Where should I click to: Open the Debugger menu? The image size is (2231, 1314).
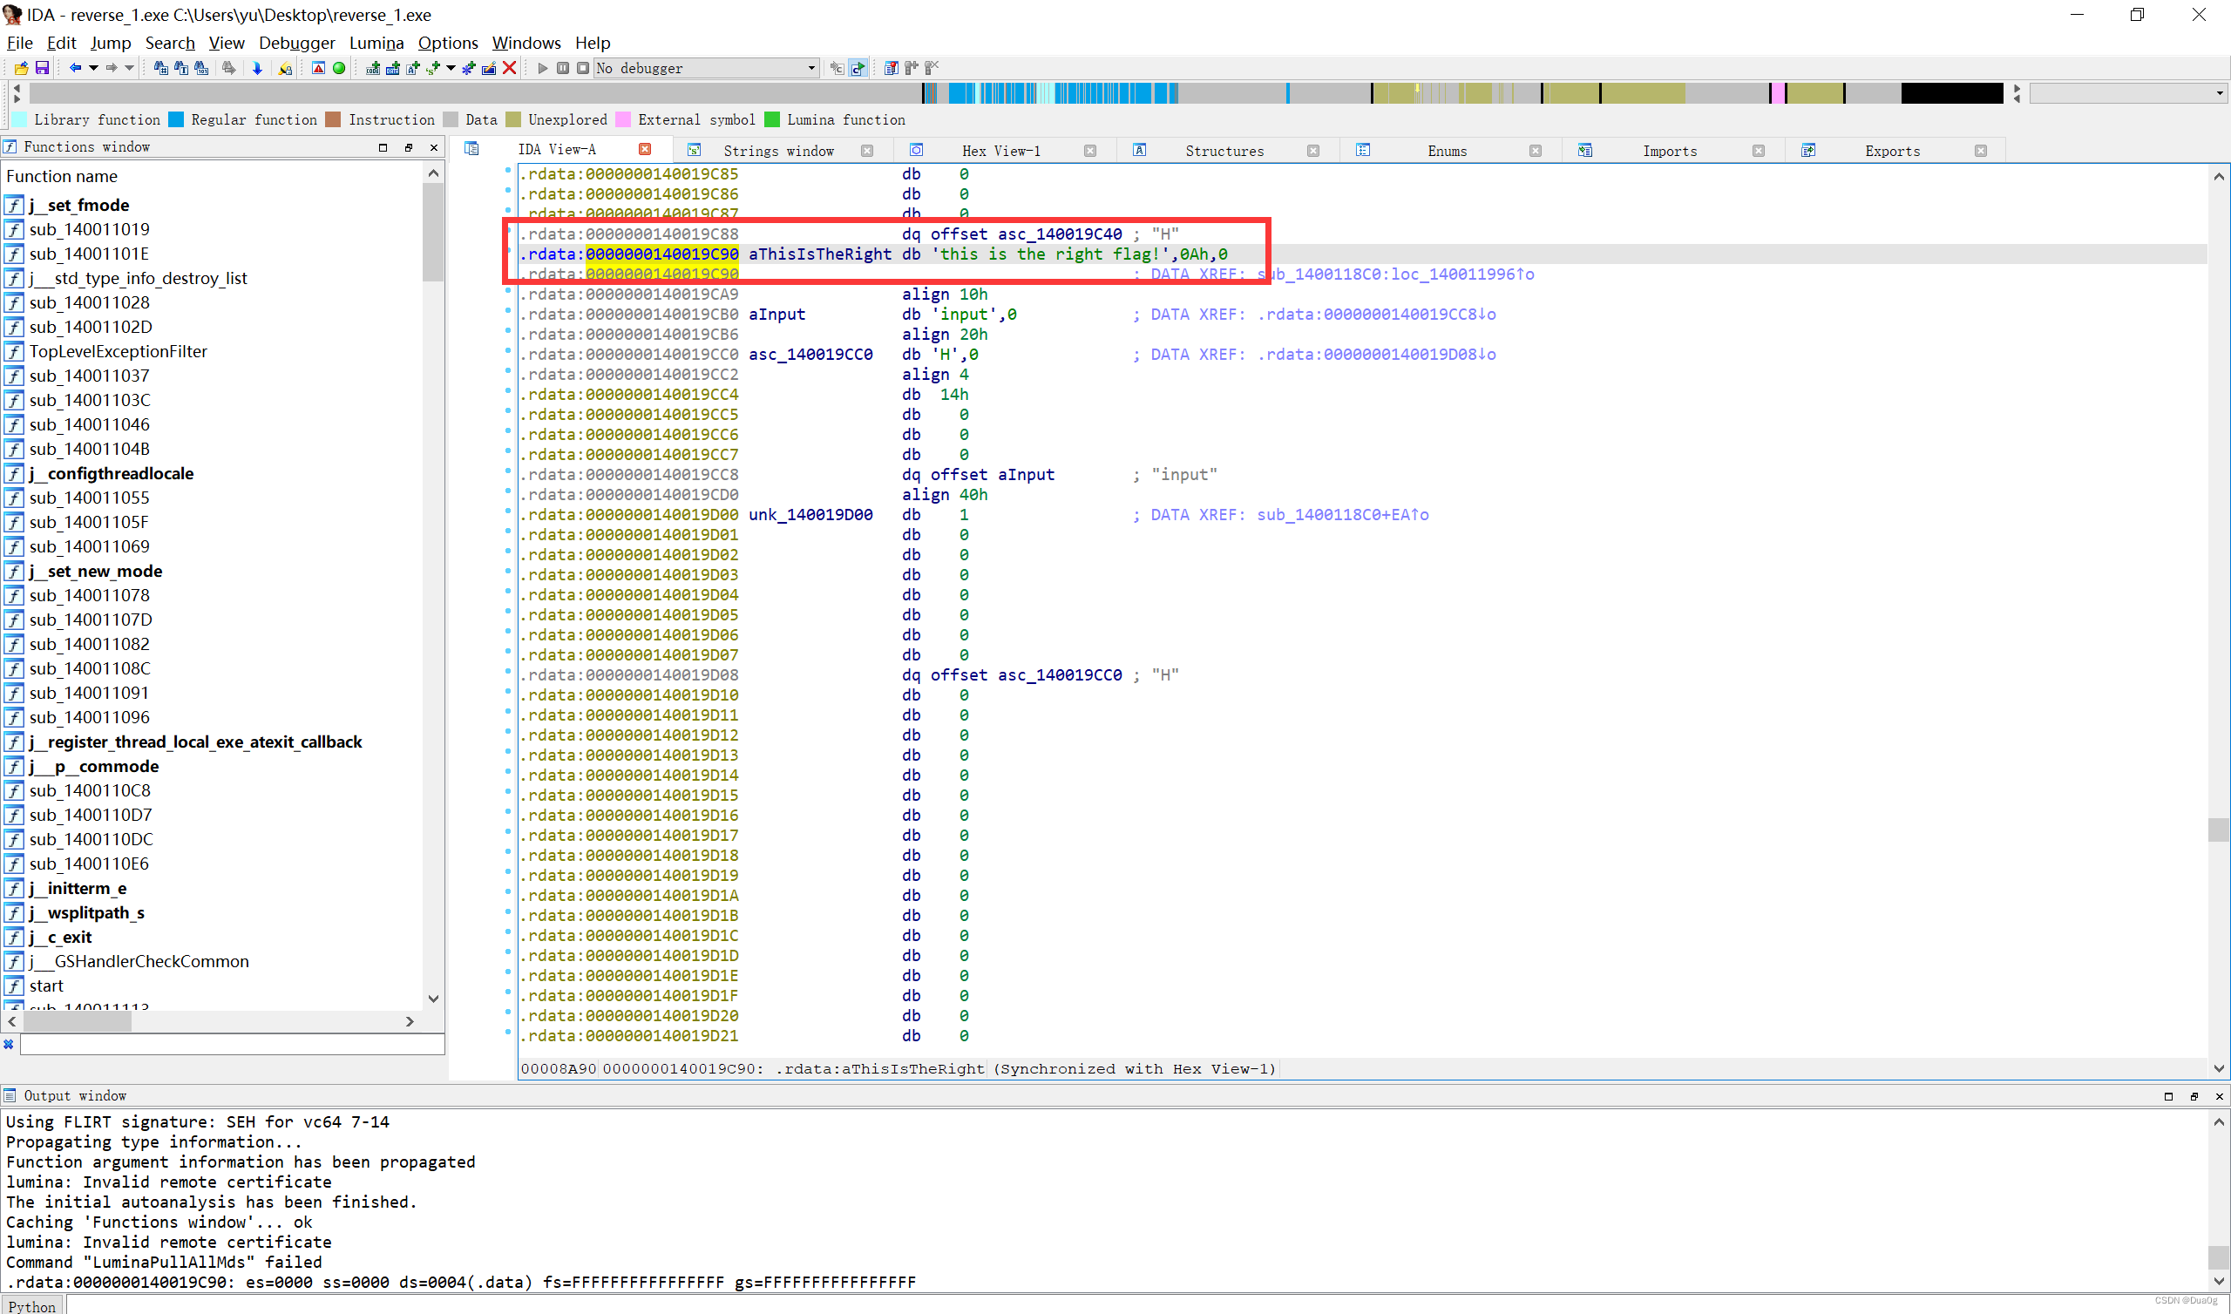[296, 43]
